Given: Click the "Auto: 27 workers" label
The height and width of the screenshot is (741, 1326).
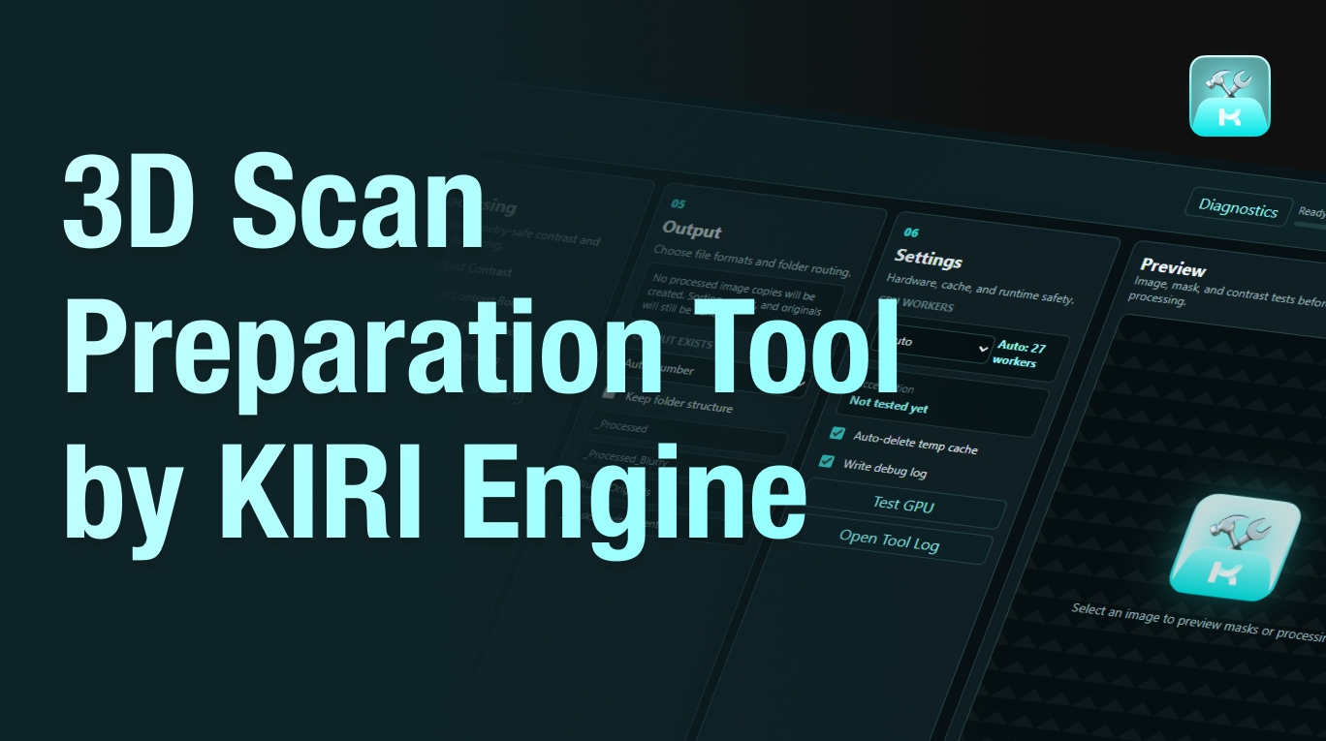Looking at the screenshot, I should (x=1020, y=354).
